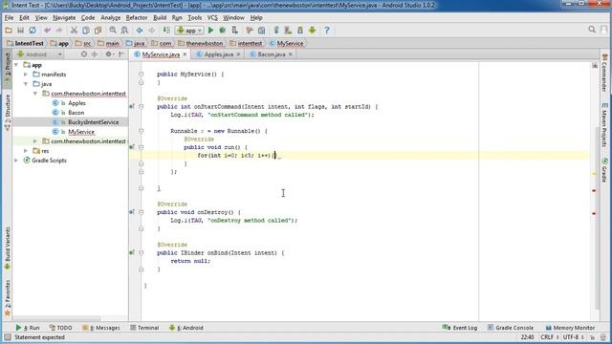
Task: Select the Bacon class in project tree
Action: (76, 113)
